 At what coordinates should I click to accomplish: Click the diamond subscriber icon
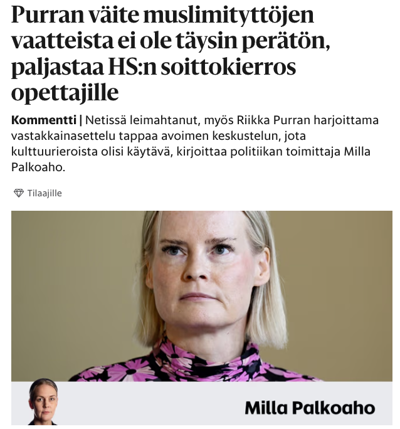(x=19, y=193)
